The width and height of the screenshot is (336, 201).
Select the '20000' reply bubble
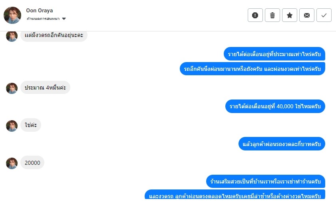coord(32,163)
